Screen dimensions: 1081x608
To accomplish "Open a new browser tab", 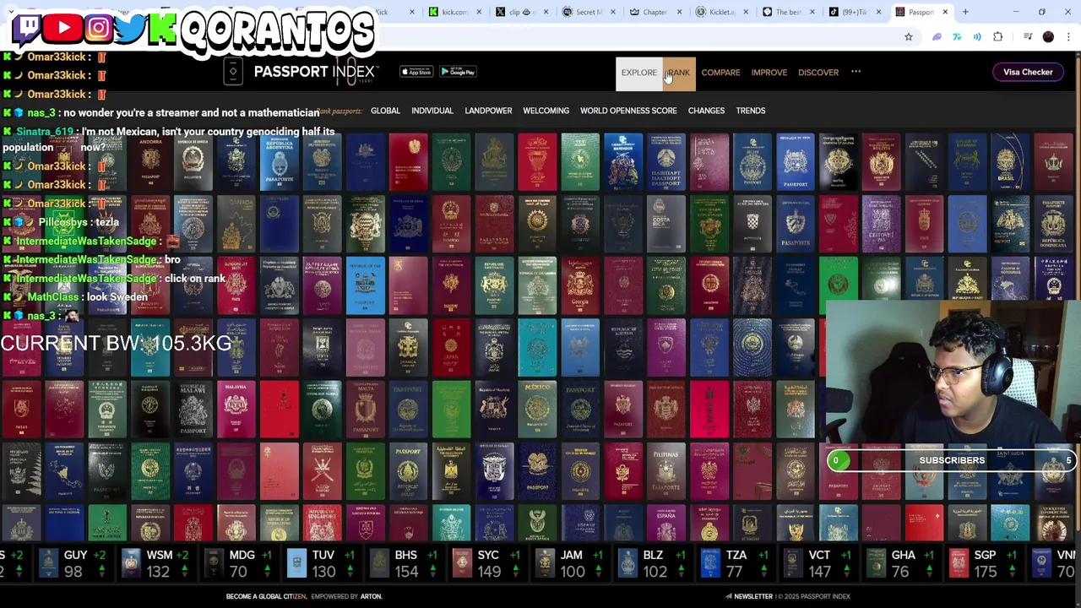I will [966, 12].
